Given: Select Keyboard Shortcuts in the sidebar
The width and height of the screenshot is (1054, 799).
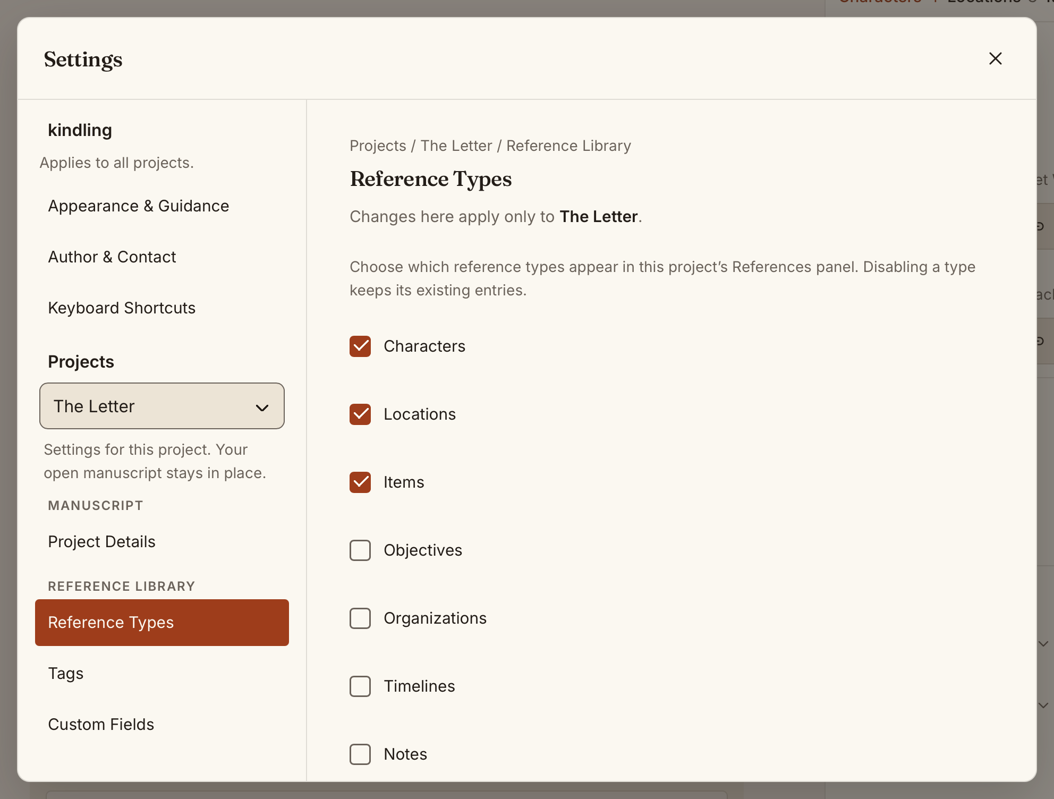Looking at the screenshot, I should 162,308.
